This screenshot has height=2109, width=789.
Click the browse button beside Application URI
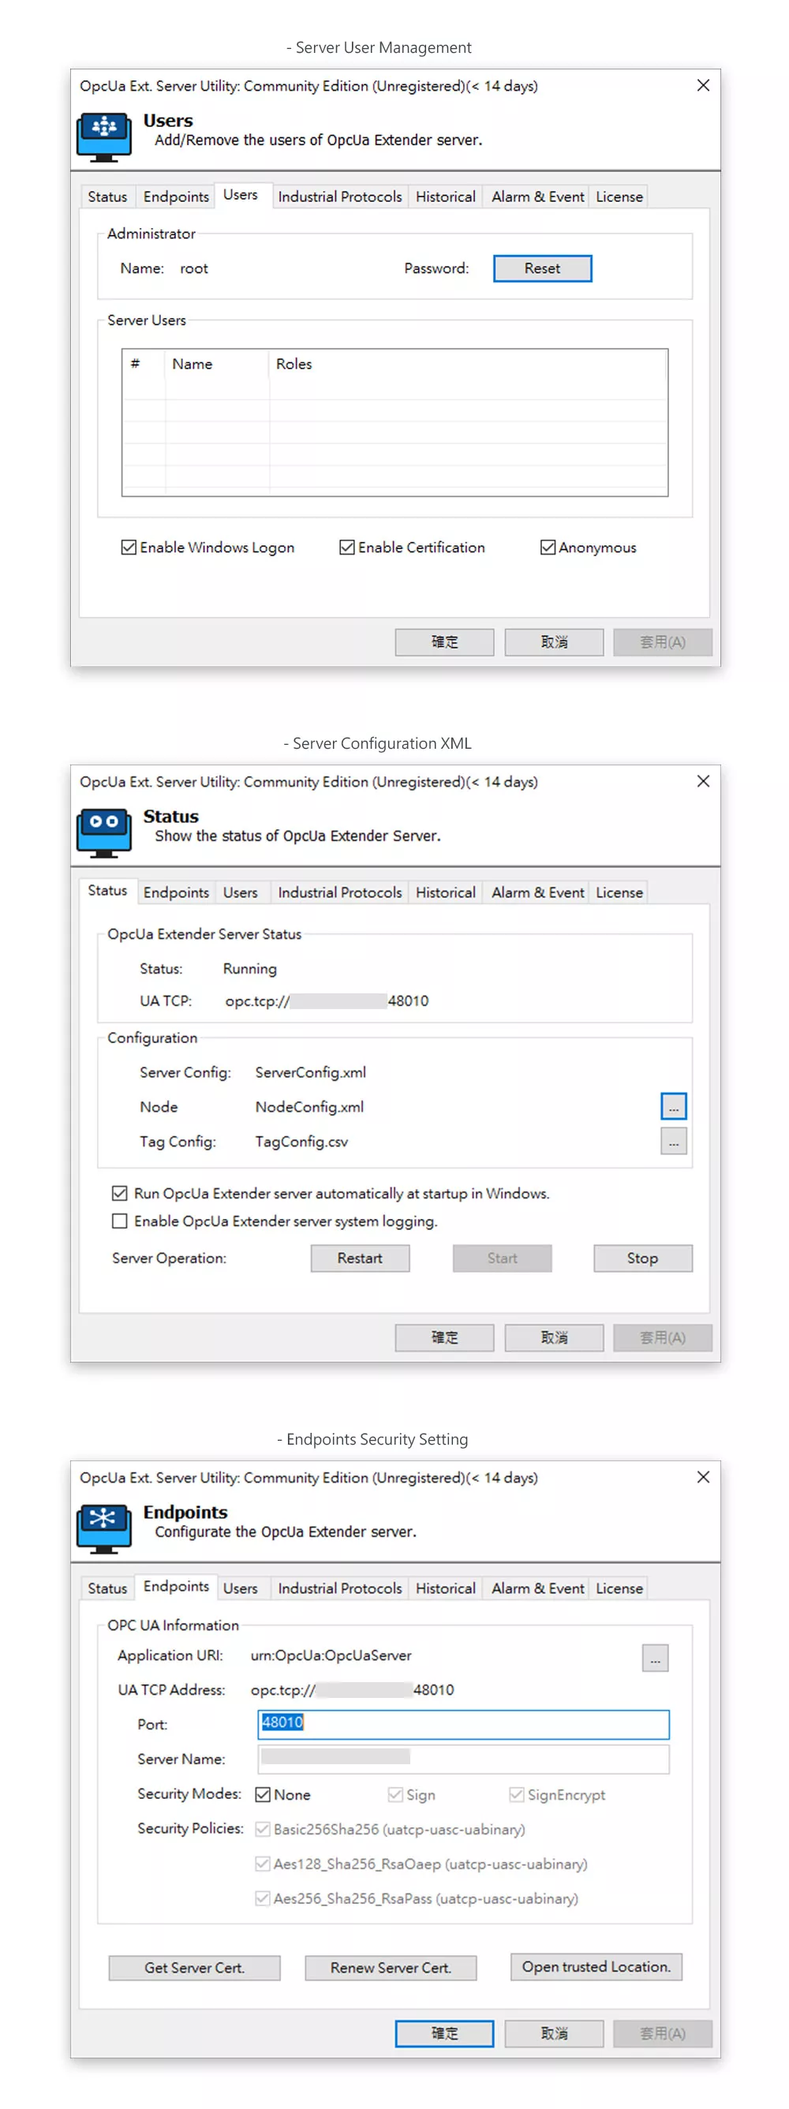click(655, 1658)
